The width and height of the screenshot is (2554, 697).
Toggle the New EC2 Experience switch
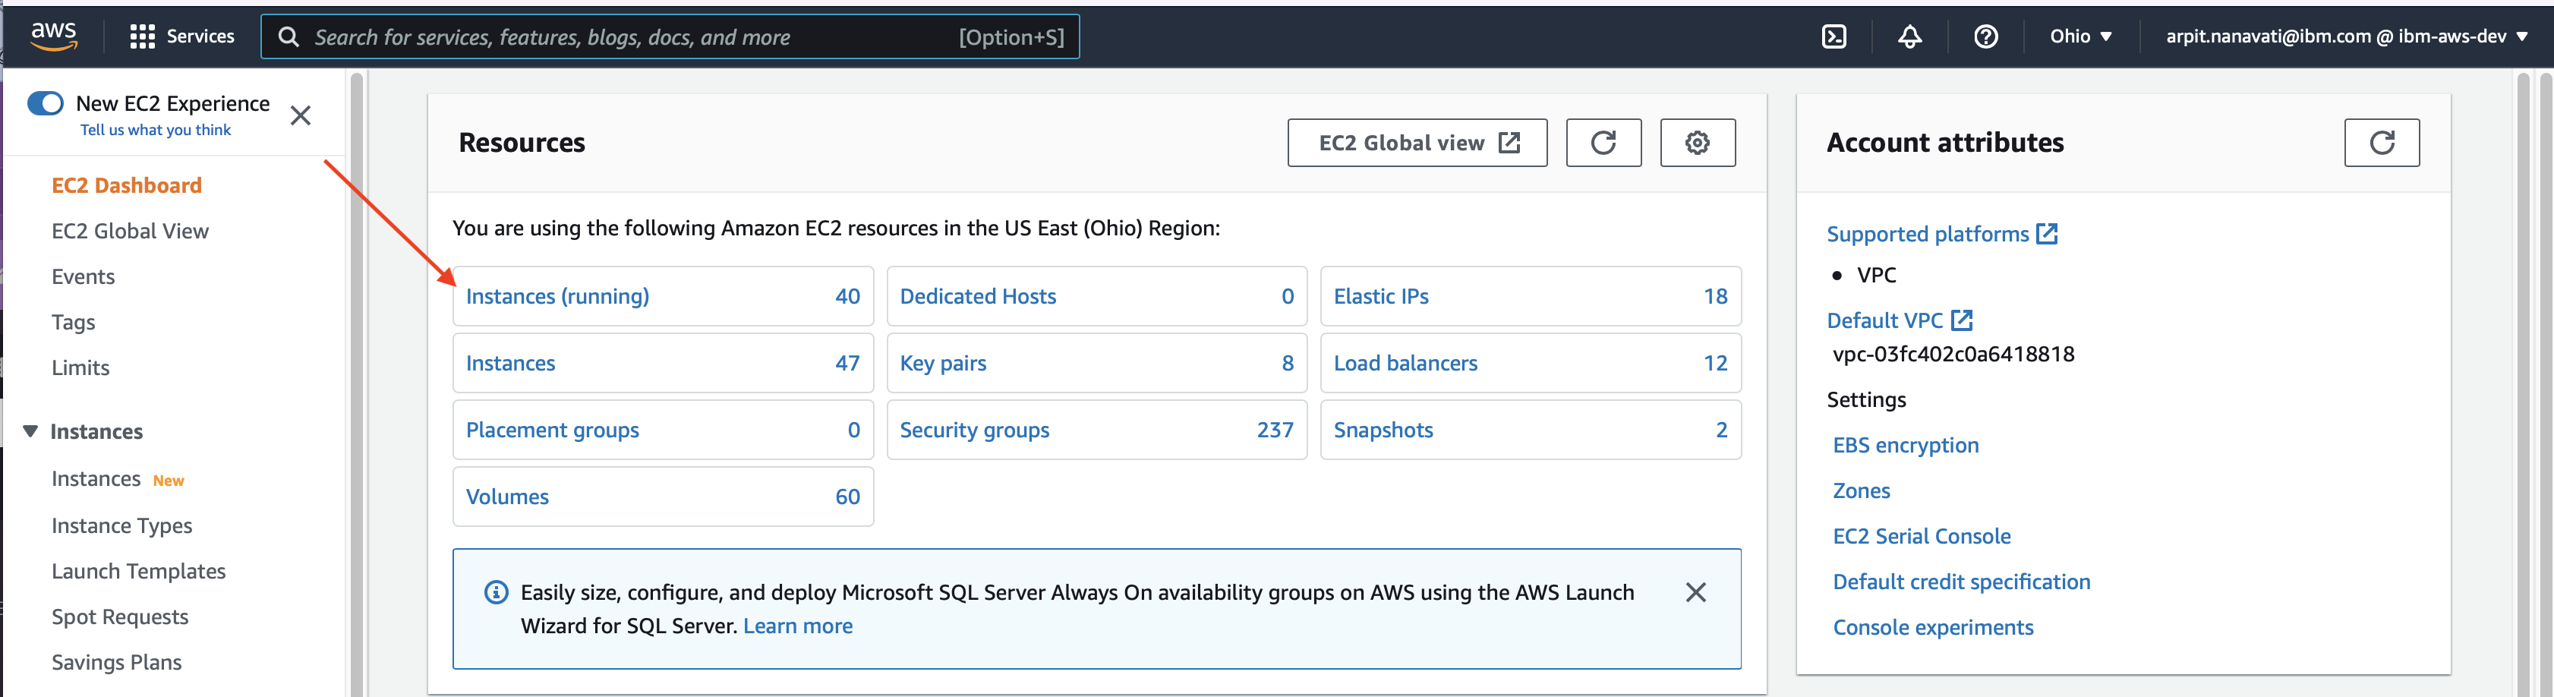(x=46, y=103)
